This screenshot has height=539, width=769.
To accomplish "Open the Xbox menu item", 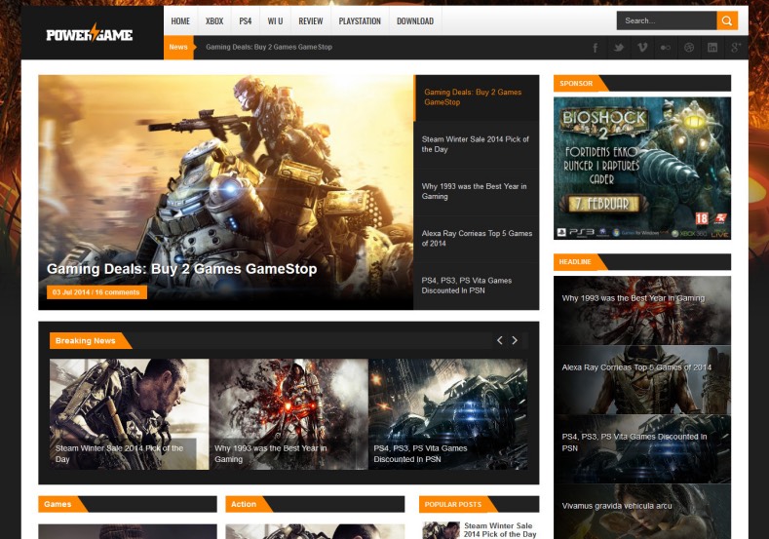I will (x=214, y=21).
